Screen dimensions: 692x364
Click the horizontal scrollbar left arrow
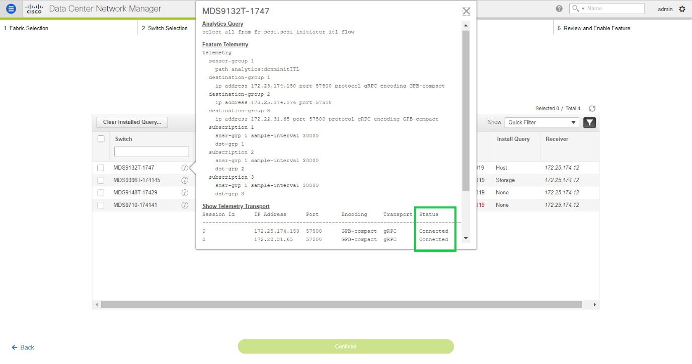(x=97, y=305)
